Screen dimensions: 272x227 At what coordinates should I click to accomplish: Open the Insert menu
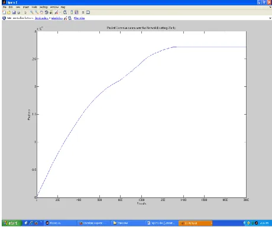tap(26, 7)
